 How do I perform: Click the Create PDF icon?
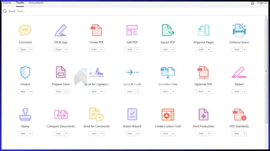pos(96,30)
